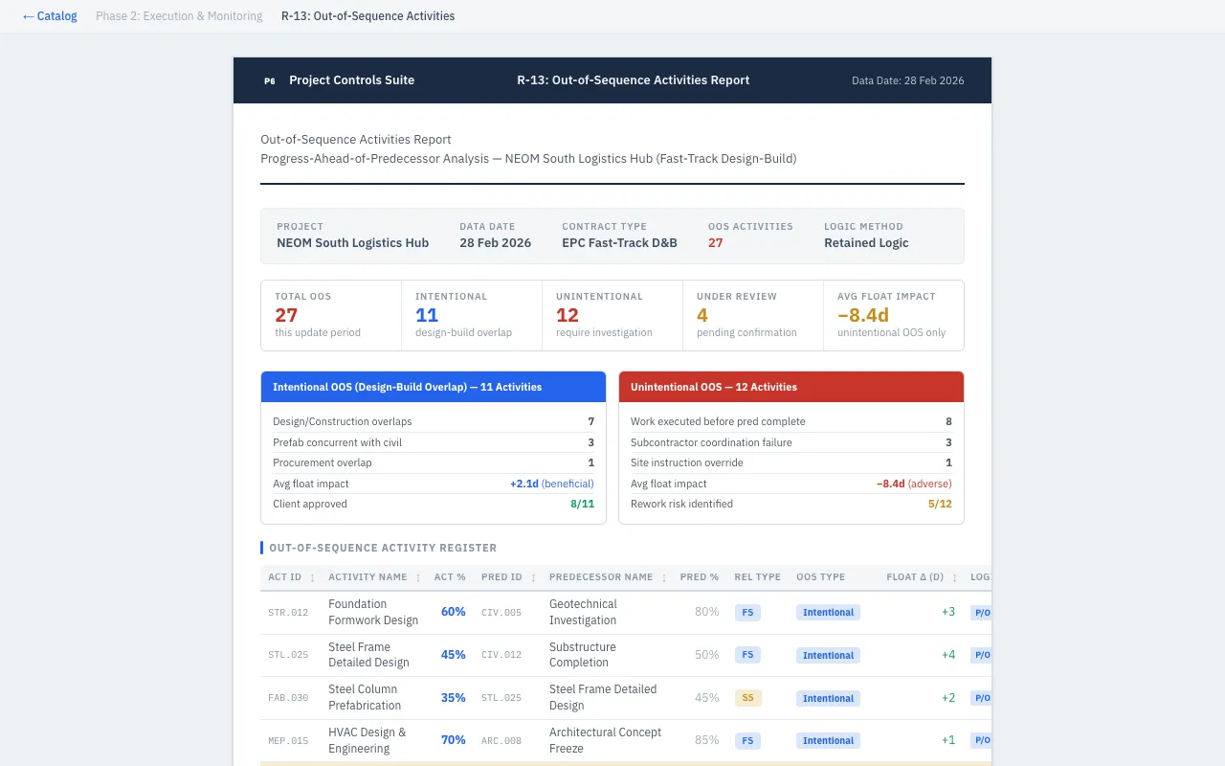The width and height of the screenshot is (1225, 766).
Task: Click the Total OOS summary card
Action: [331, 315]
